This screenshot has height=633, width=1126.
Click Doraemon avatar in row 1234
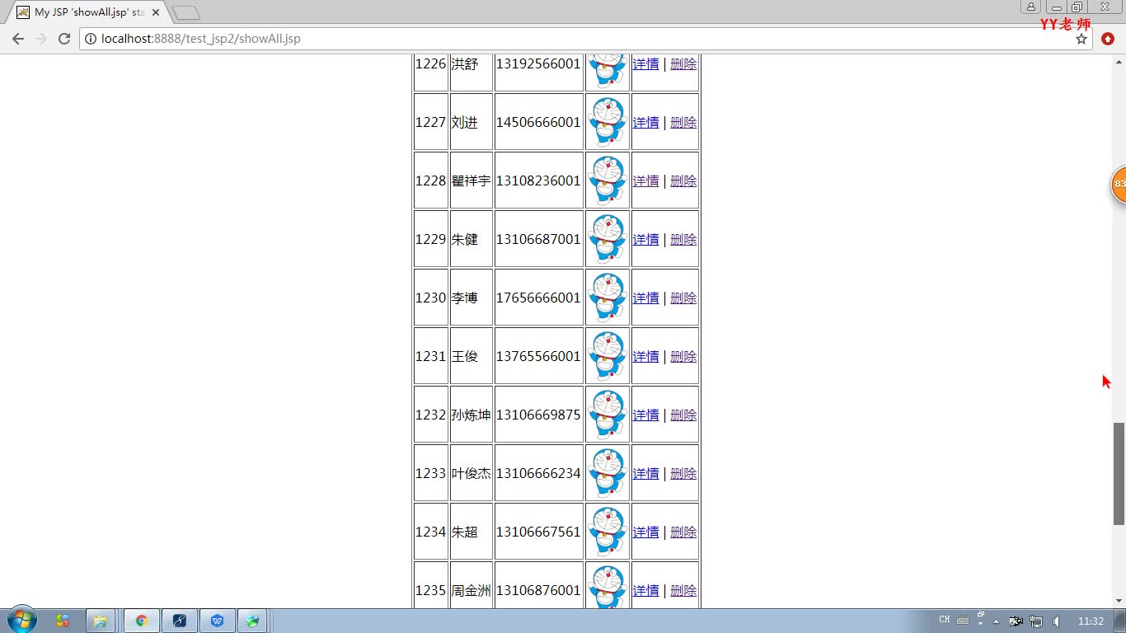click(608, 532)
